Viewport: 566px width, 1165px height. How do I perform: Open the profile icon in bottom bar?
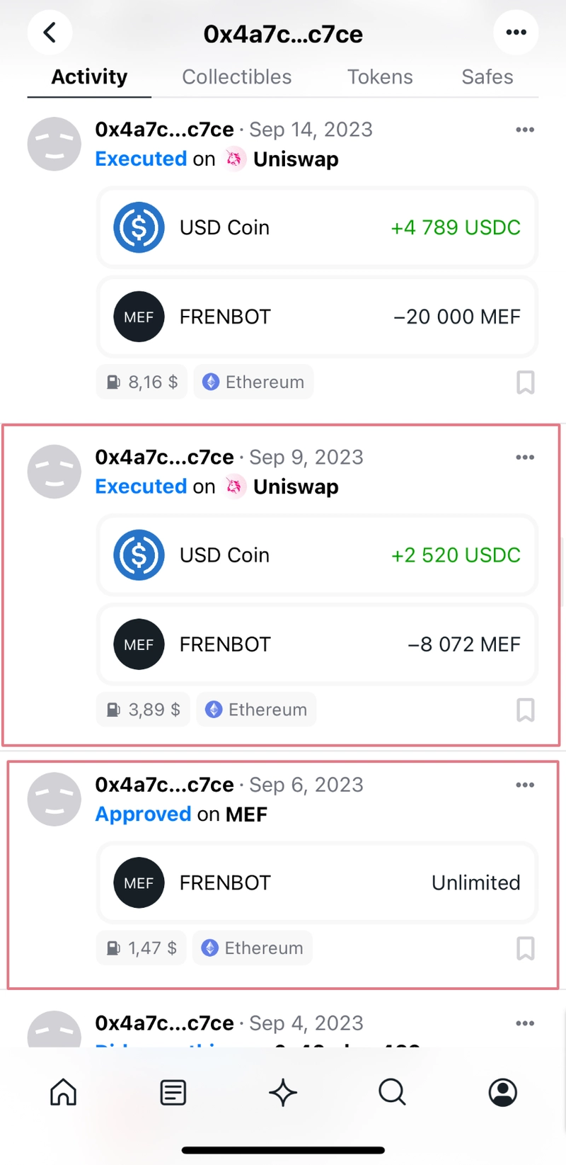(x=503, y=1092)
